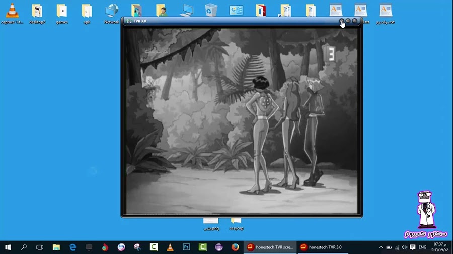
Task: Open the This PC computer icon
Action: coord(186,11)
